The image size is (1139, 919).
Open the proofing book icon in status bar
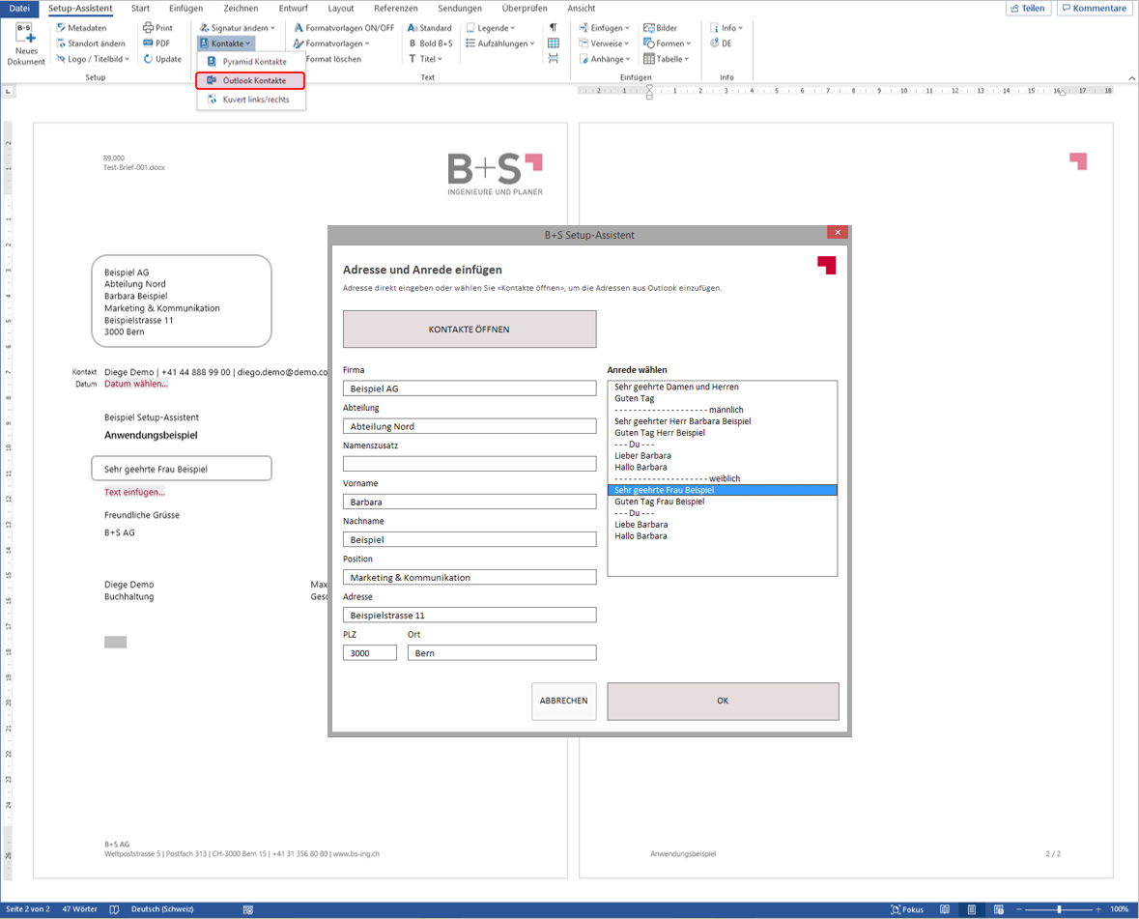pos(114,909)
